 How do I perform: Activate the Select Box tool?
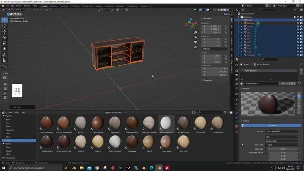(4, 20)
